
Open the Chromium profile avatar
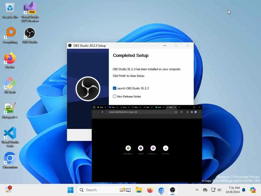coord(195,112)
